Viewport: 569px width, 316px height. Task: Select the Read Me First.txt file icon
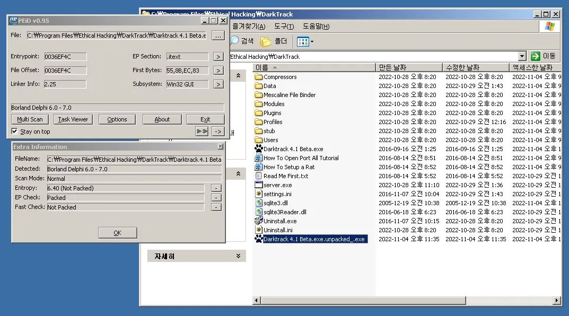[258, 176]
